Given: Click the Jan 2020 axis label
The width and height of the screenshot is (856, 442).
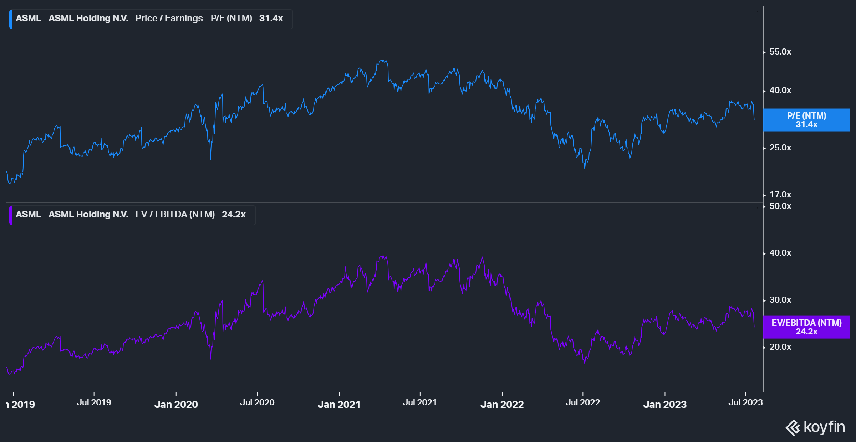Looking at the screenshot, I should click(x=176, y=405).
